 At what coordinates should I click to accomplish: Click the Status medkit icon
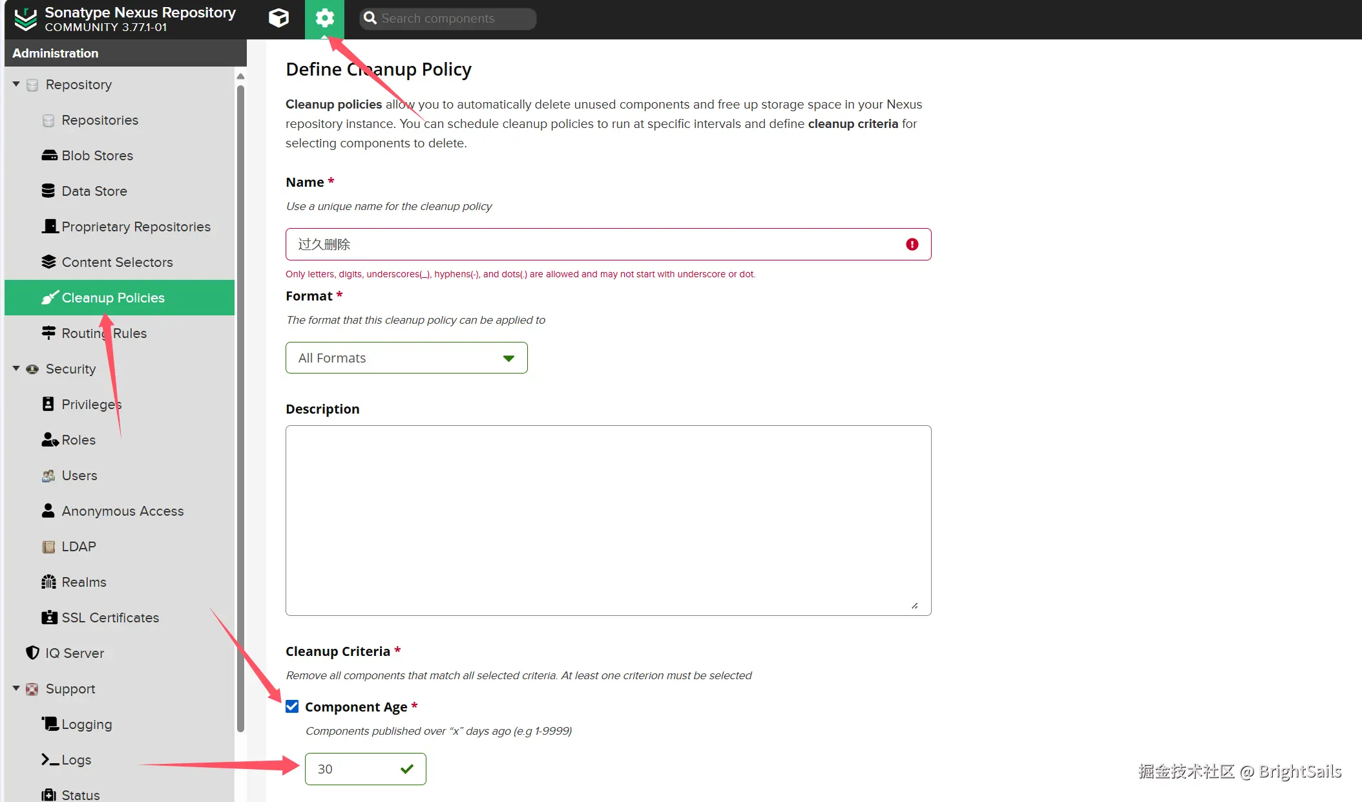tap(48, 795)
